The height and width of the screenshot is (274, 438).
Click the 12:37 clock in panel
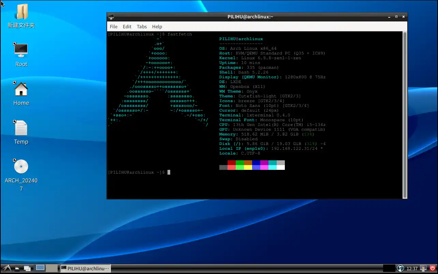pos(412,268)
